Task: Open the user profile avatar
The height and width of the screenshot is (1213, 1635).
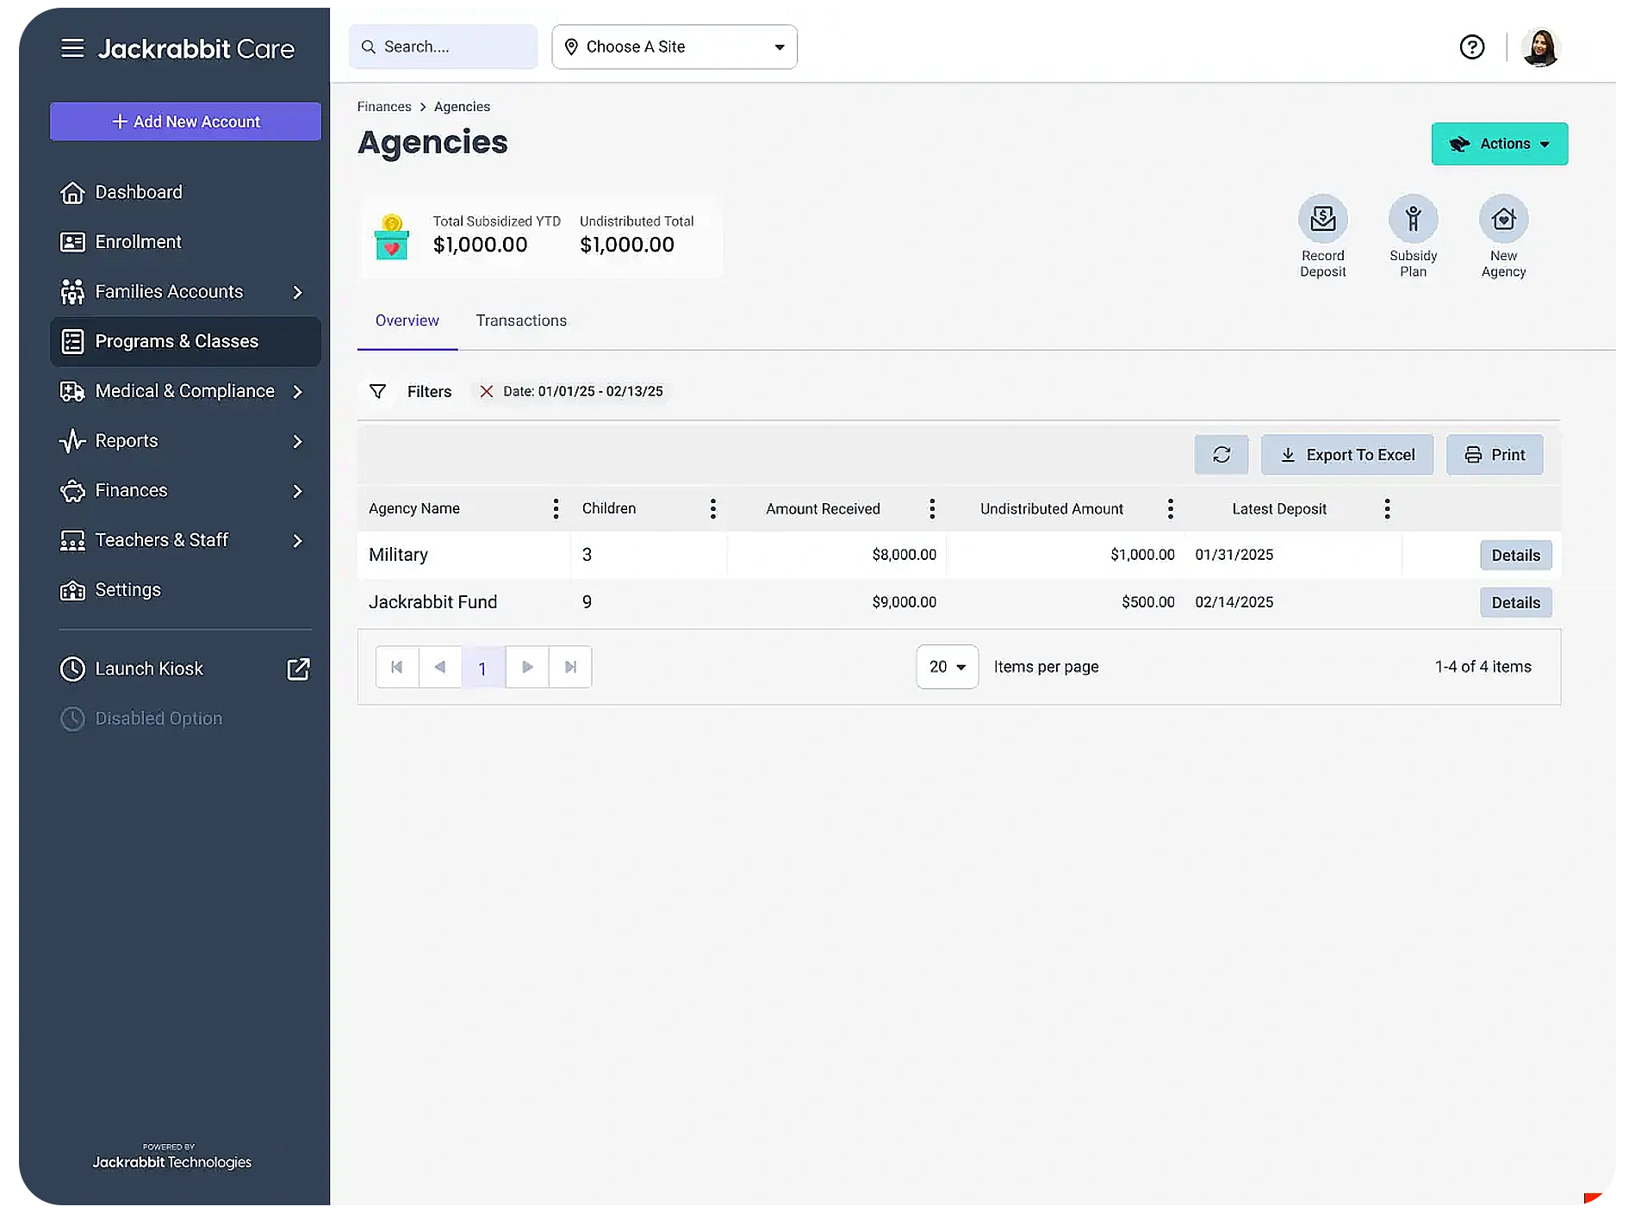Action: point(1540,47)
